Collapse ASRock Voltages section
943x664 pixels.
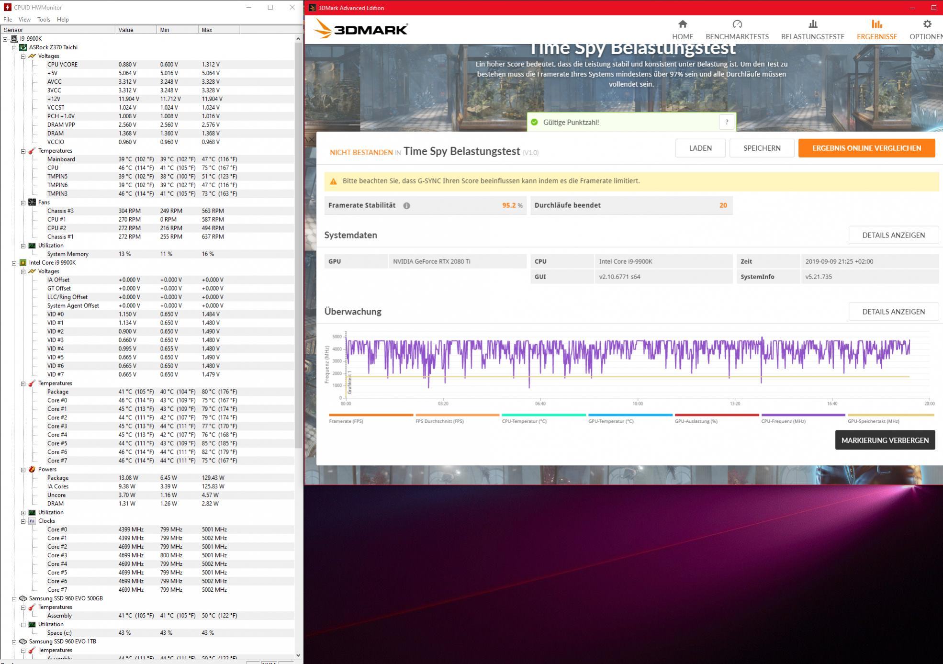pos(23,56)
